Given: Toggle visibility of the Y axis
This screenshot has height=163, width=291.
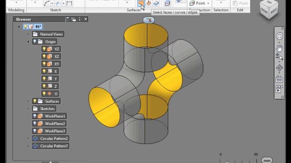Looking at the screenshot, I should 44,79.
